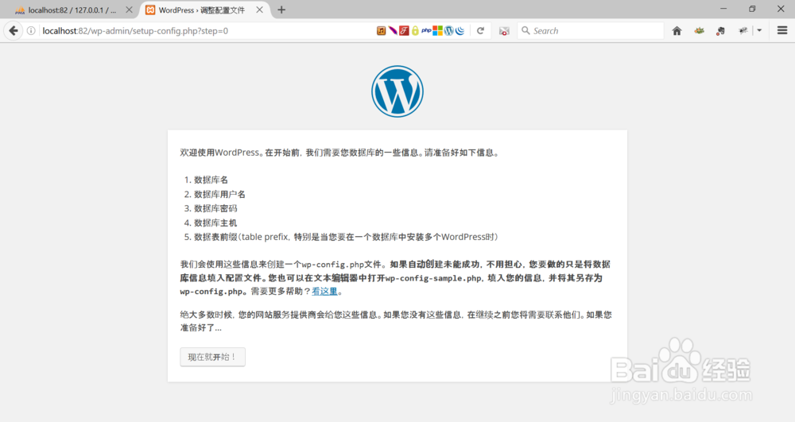Close the localhost:82 phpMyAdmin tab
Image resolution: width=795 pixels, height=422 pixels.
130,10
